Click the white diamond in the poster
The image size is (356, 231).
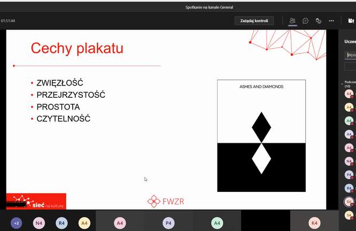click(x=261, y=159)
